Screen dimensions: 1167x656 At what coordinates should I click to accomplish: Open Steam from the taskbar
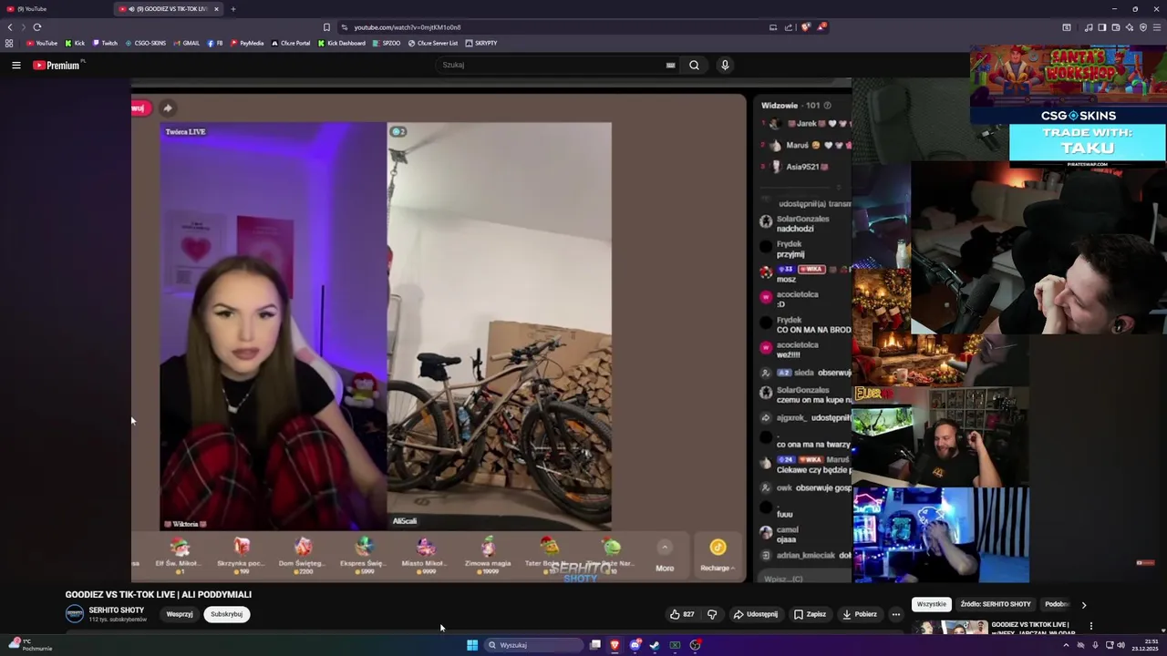pyautogui.click(x=655, y=645)
